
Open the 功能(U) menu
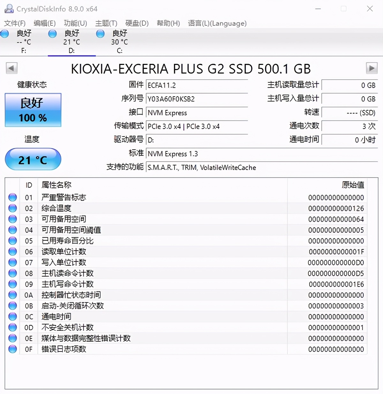click(x=75, y=23)
